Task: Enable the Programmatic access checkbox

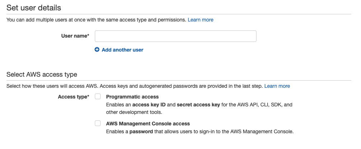Action: [x=98, y=97]
